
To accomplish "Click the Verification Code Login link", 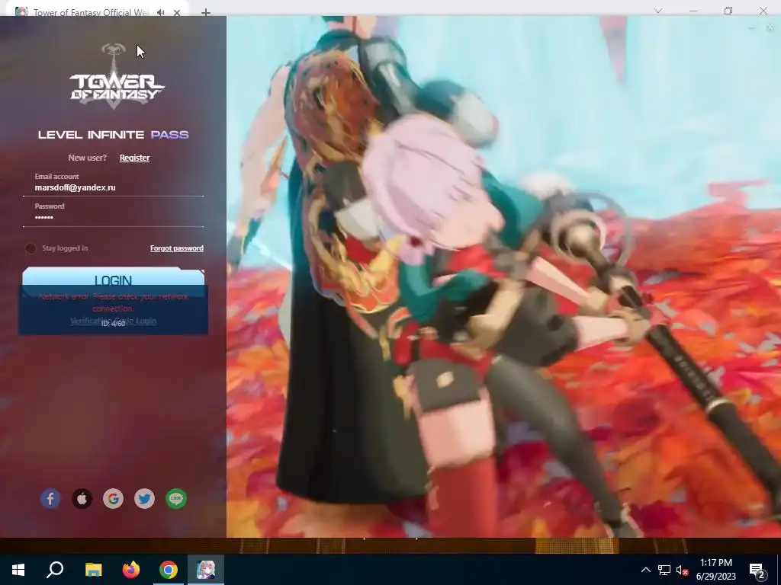I will point(113,321).
